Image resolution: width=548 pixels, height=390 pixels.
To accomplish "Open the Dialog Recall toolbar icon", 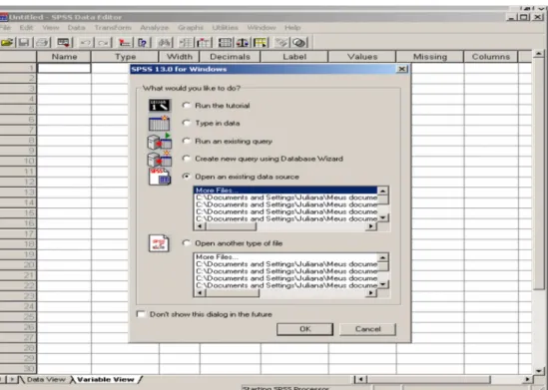I will click(x=63, y=43).
